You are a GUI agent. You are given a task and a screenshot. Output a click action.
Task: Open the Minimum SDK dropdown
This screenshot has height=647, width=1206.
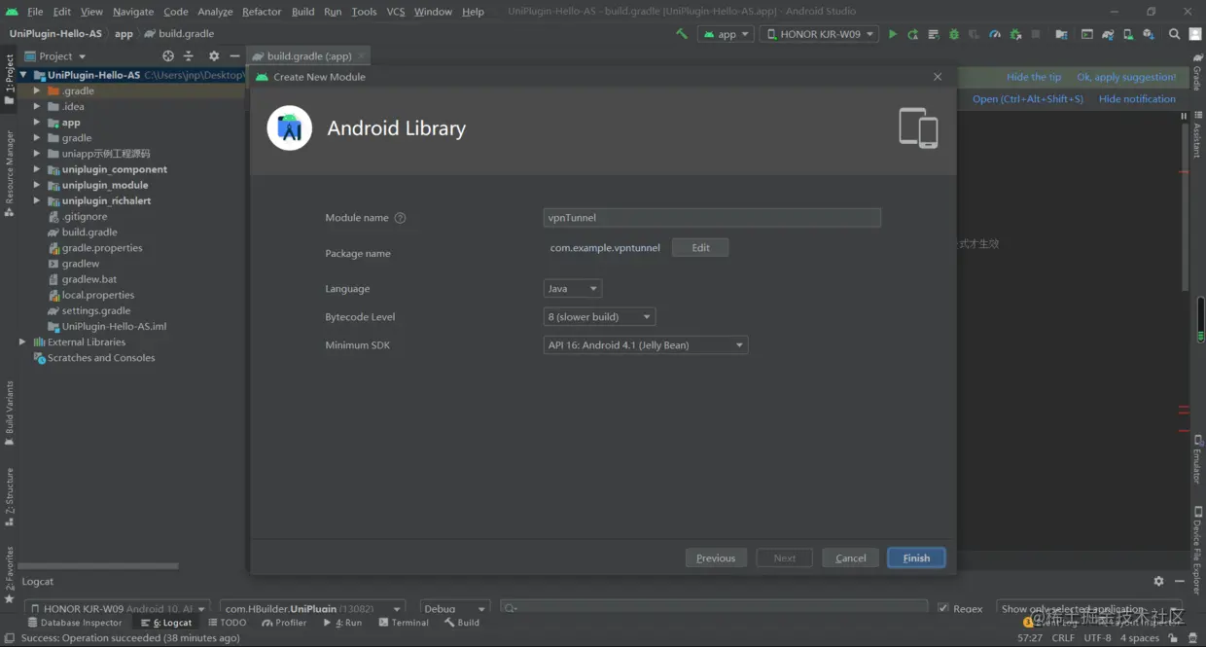point(645,345)
